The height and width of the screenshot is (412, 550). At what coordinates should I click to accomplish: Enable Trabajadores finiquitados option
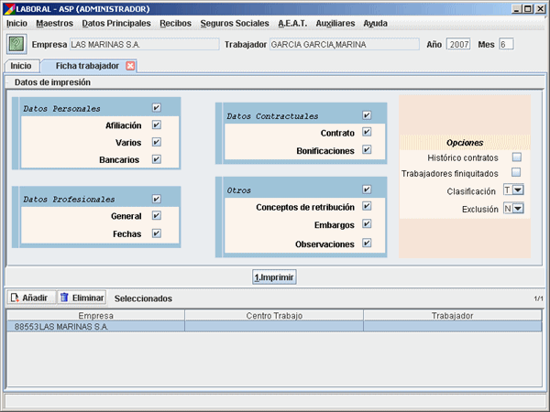(516, 172)
